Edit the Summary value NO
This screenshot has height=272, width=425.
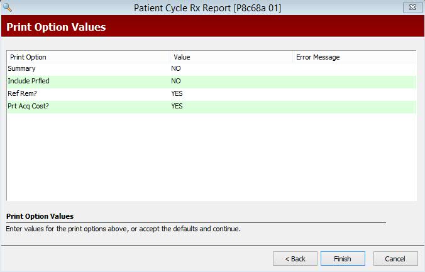point(176,68)
